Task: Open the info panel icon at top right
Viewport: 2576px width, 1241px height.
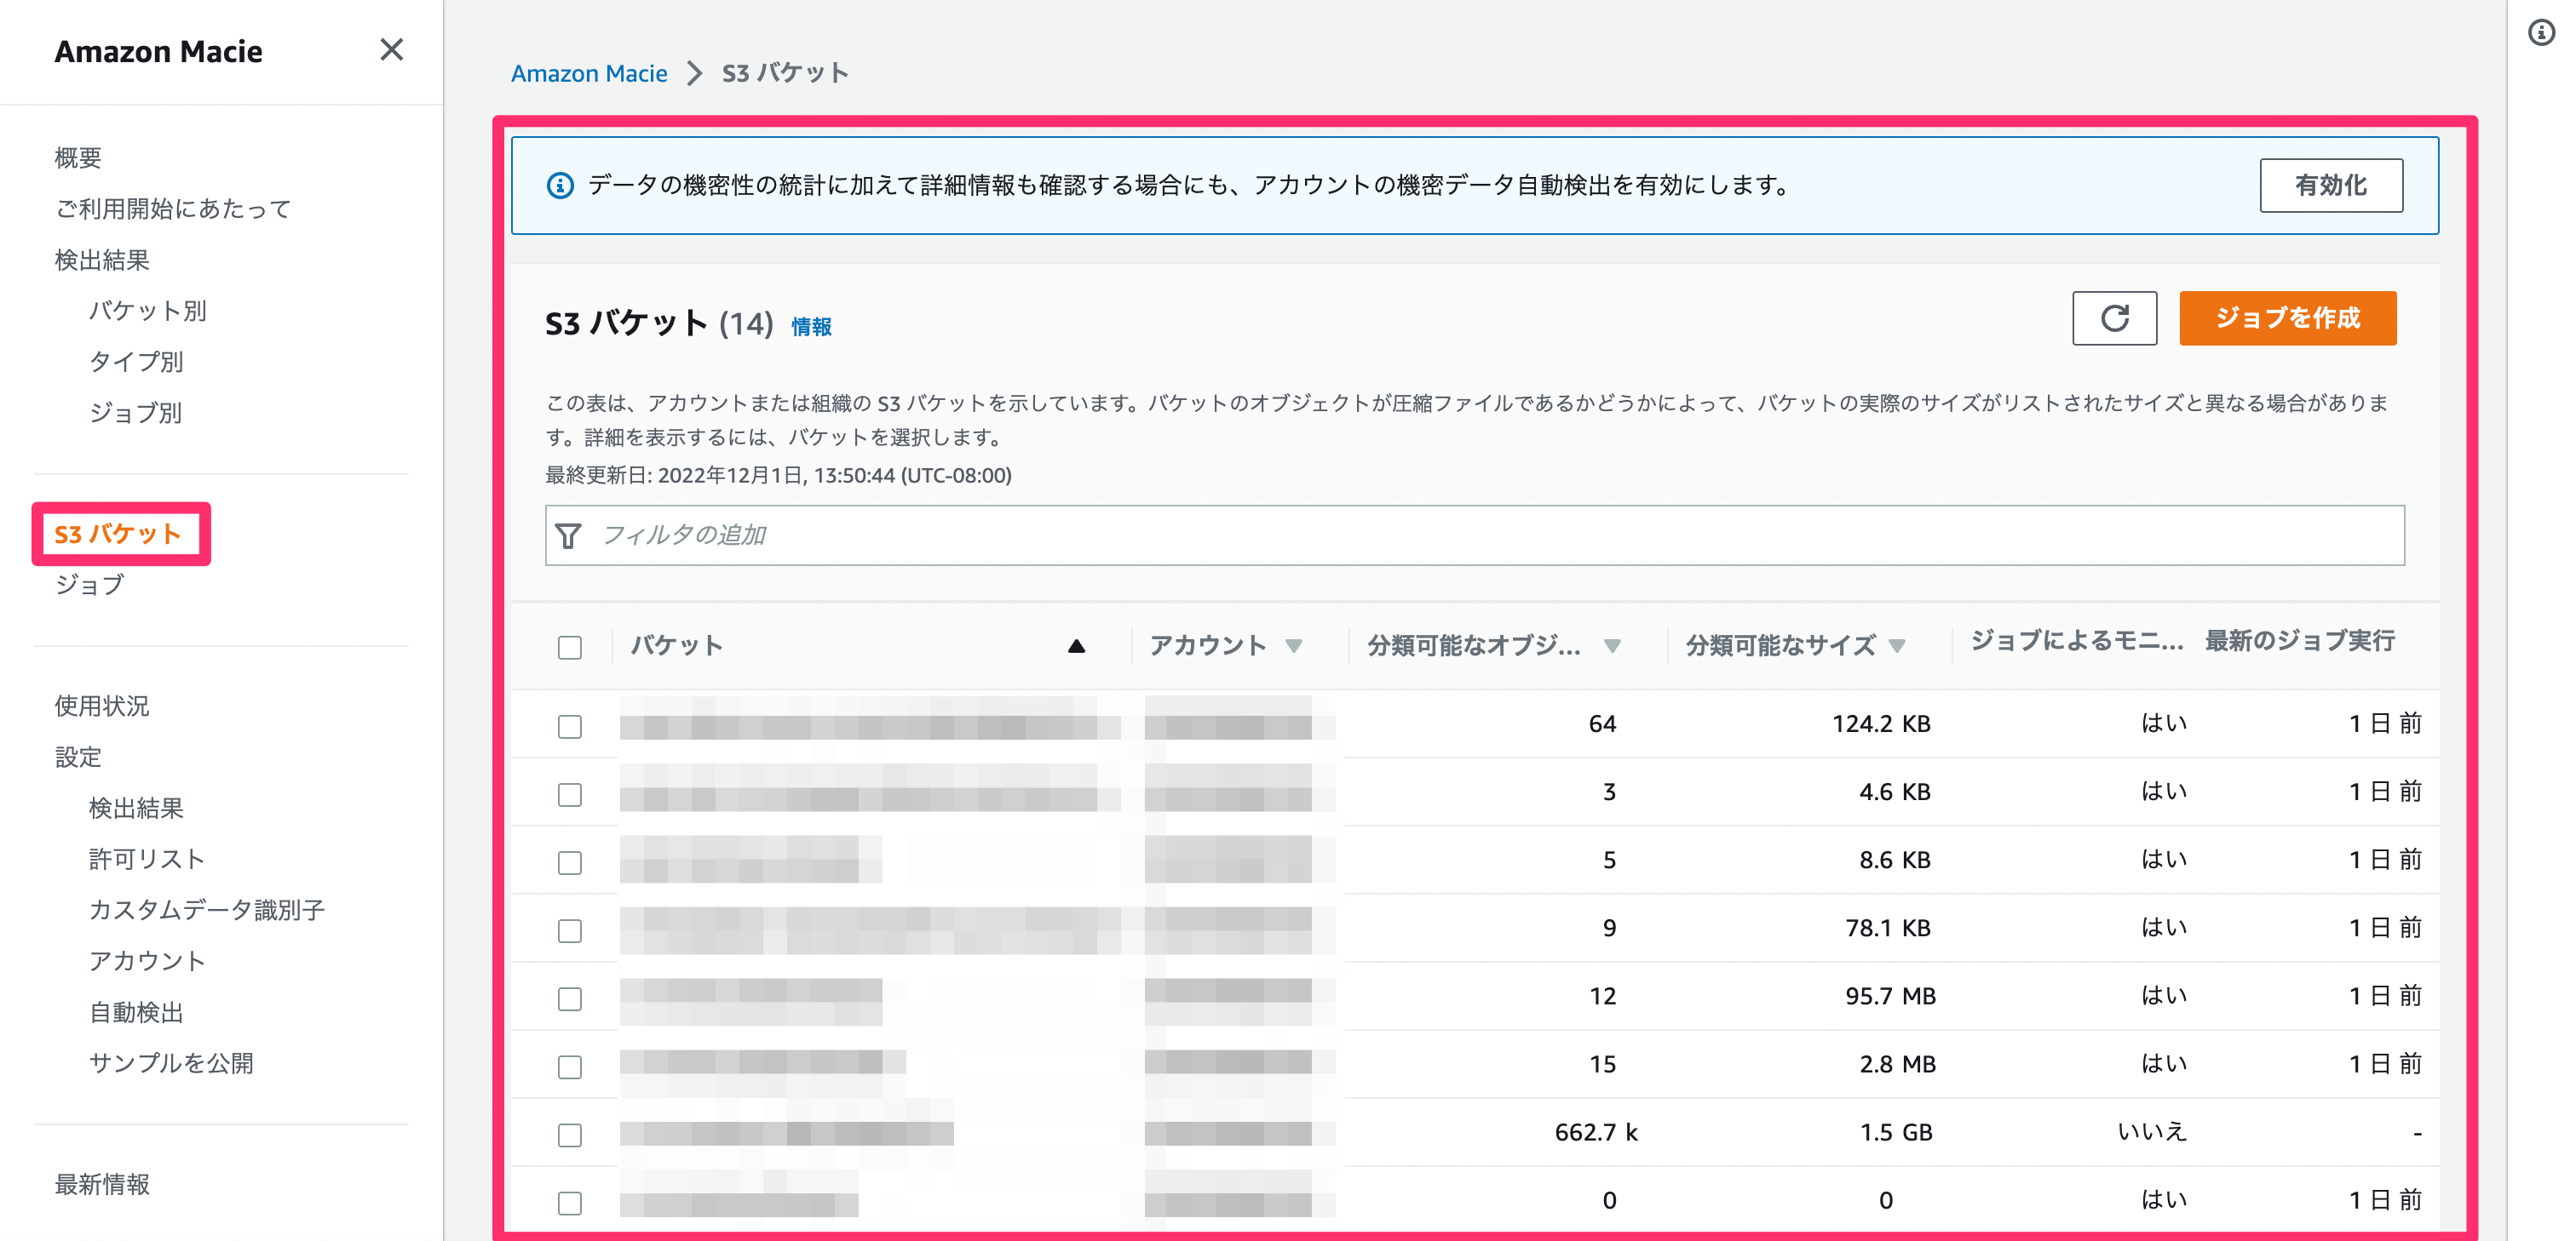Action: pos(2541,33)
